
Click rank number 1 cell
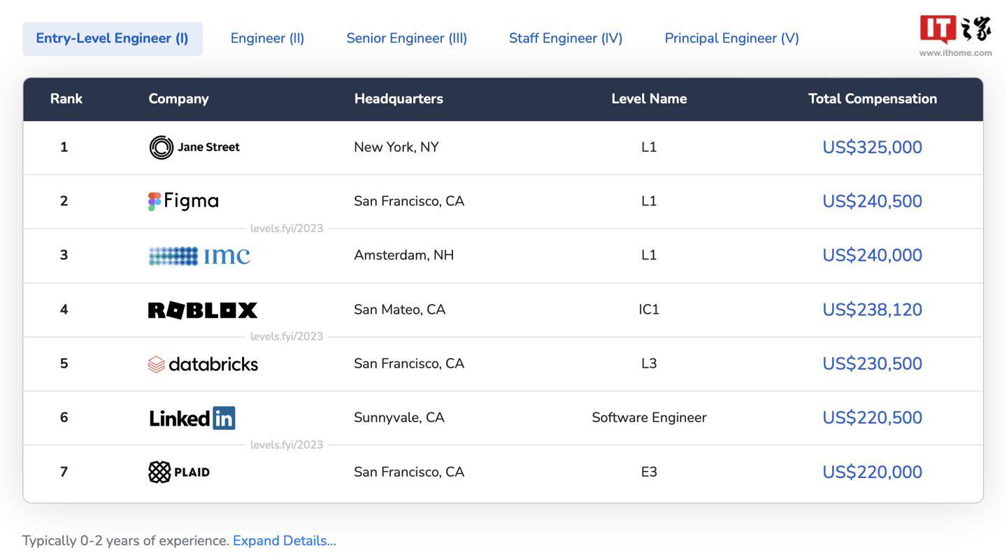point(64,147)
